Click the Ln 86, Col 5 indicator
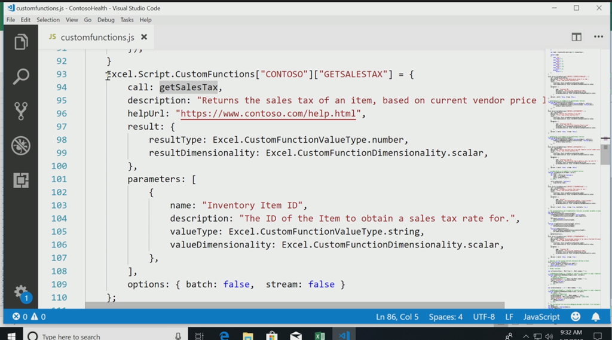This screenshot has width=612, height=340. pos(397,317)
